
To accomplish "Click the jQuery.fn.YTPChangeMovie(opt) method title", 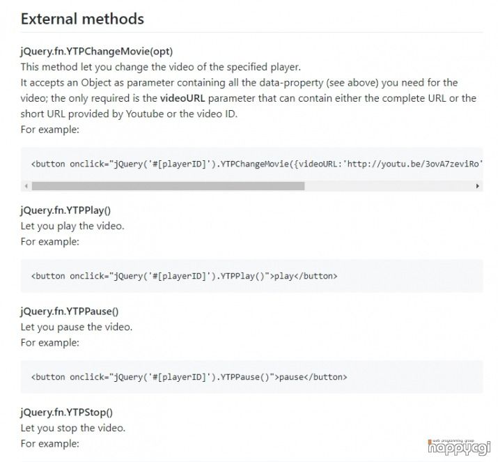I will point(97,51).
